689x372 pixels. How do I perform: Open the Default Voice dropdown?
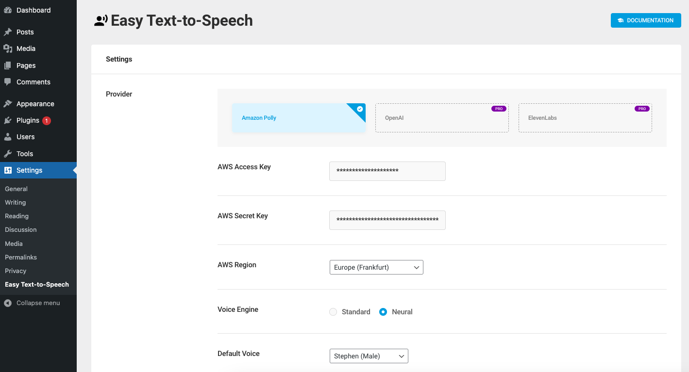(369, 356)
